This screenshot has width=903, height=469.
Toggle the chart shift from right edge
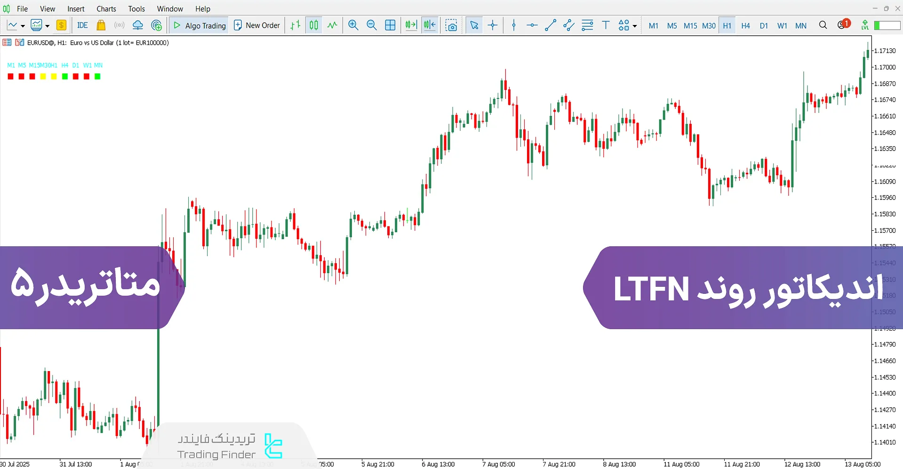point(429,25)
